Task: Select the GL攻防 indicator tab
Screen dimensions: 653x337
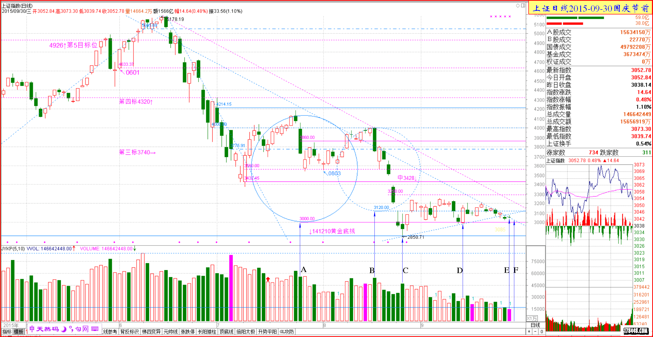Action: point(287,332)
